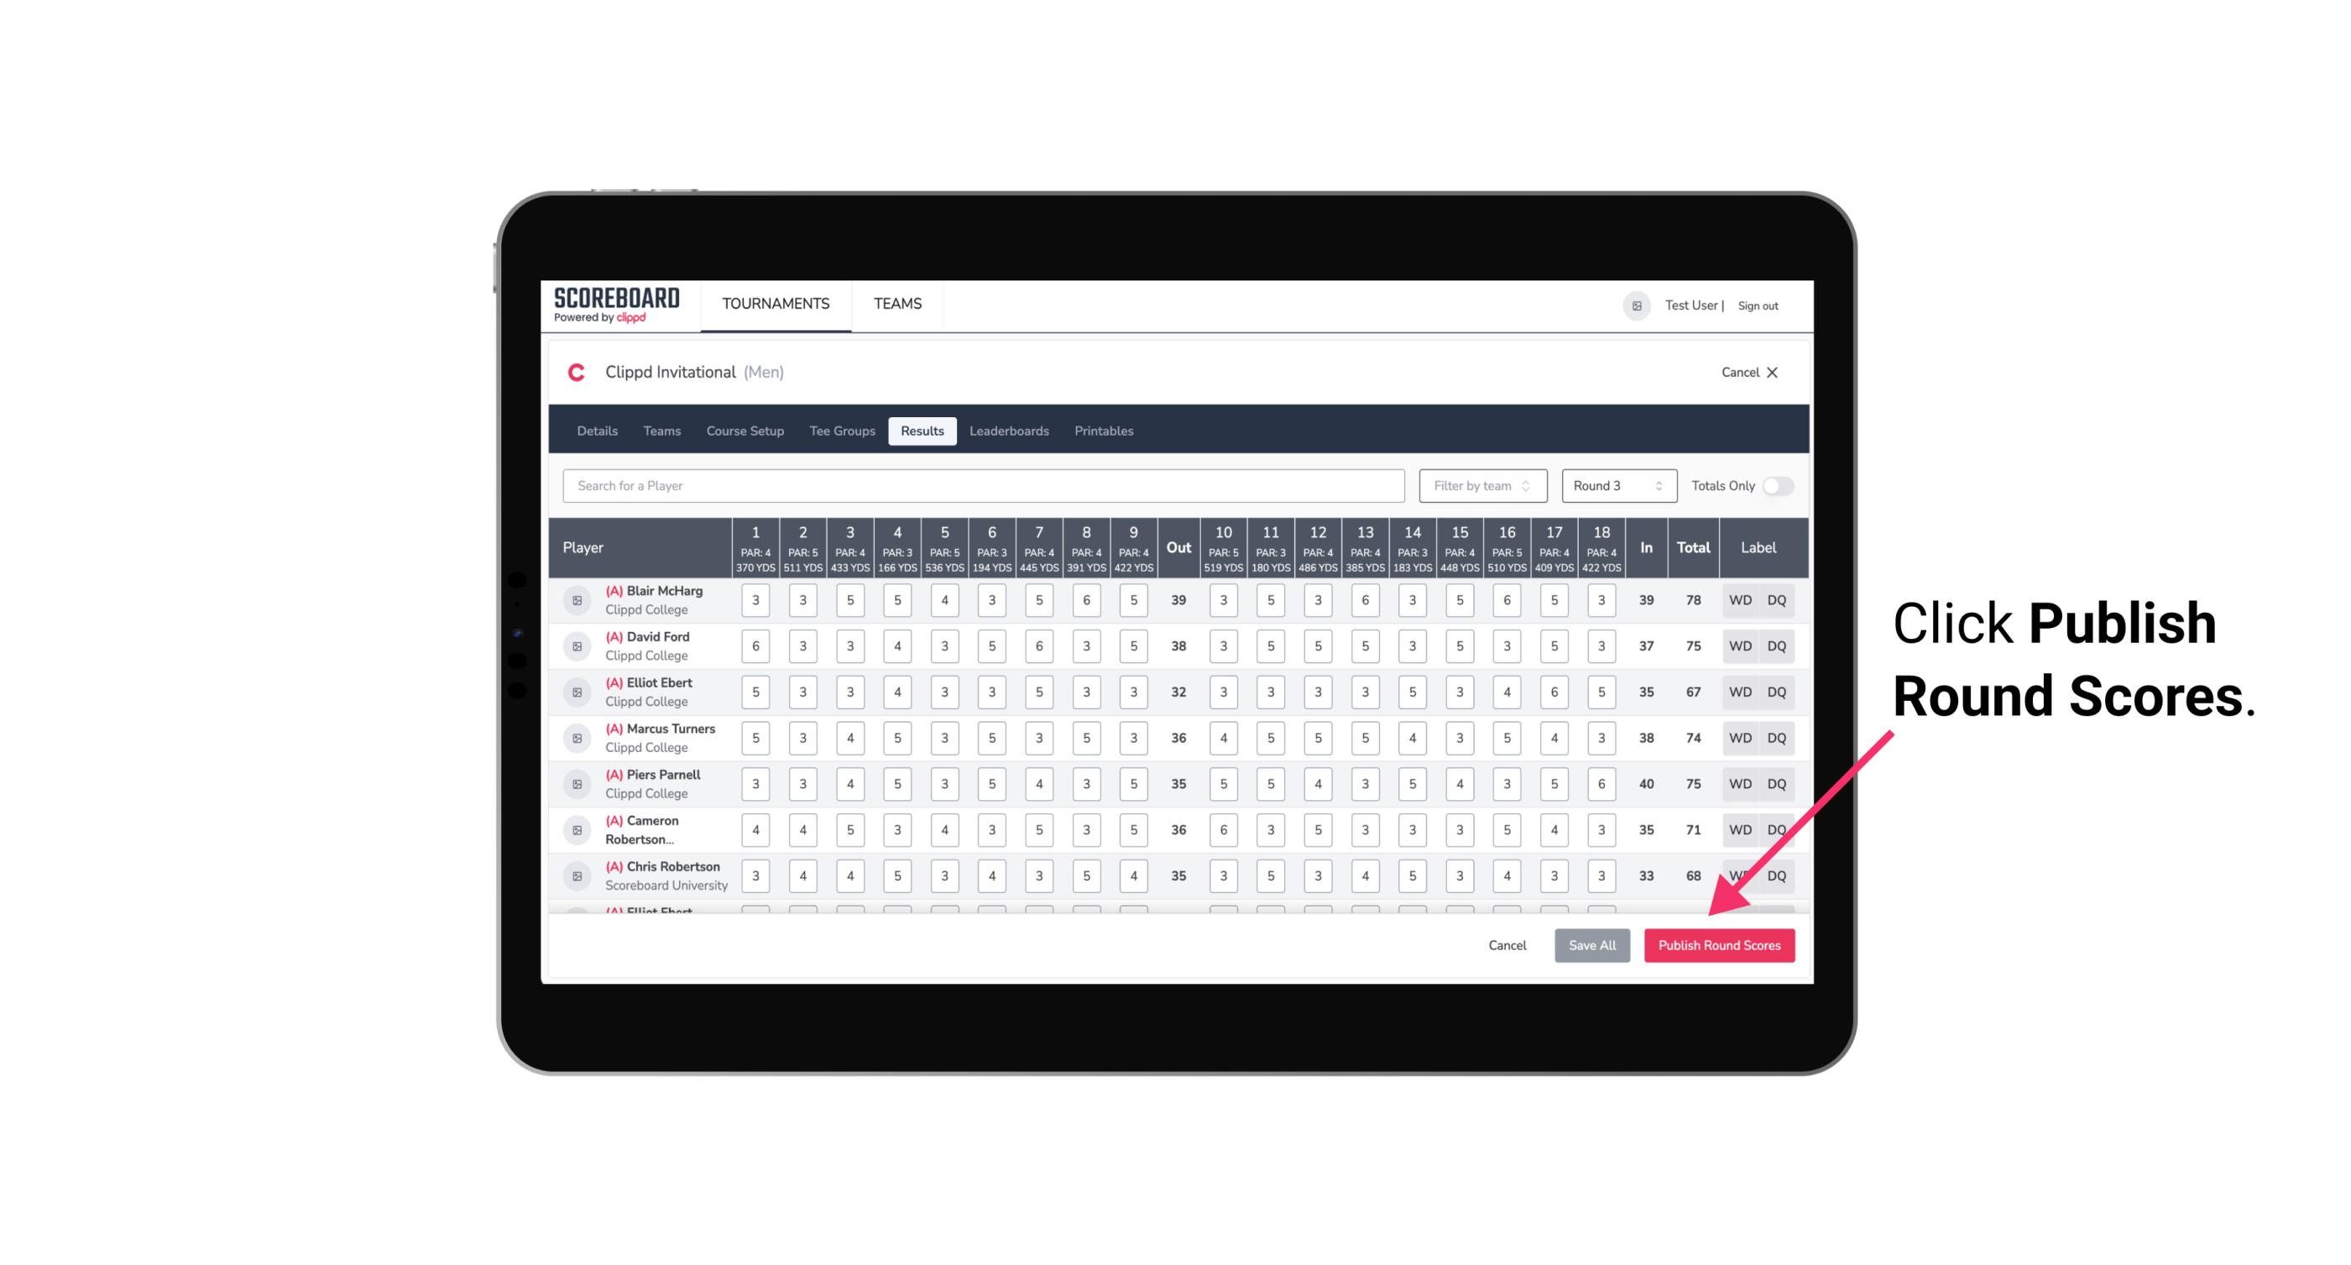Click the WD icon for Elliot Ebert
This screenshot has width=2351, height=1265.
[x=1741, y=690]
